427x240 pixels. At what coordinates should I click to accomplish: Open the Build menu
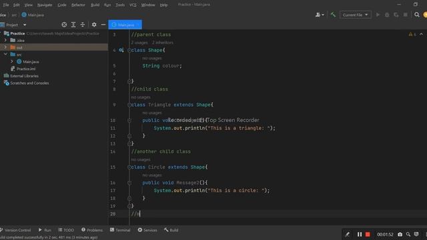click(x=95, y=5)
